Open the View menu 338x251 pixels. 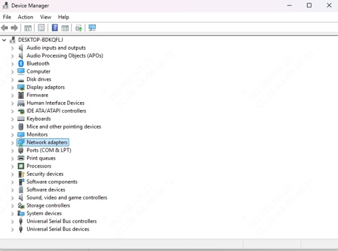pyautogui.click(x=46, y=17)
